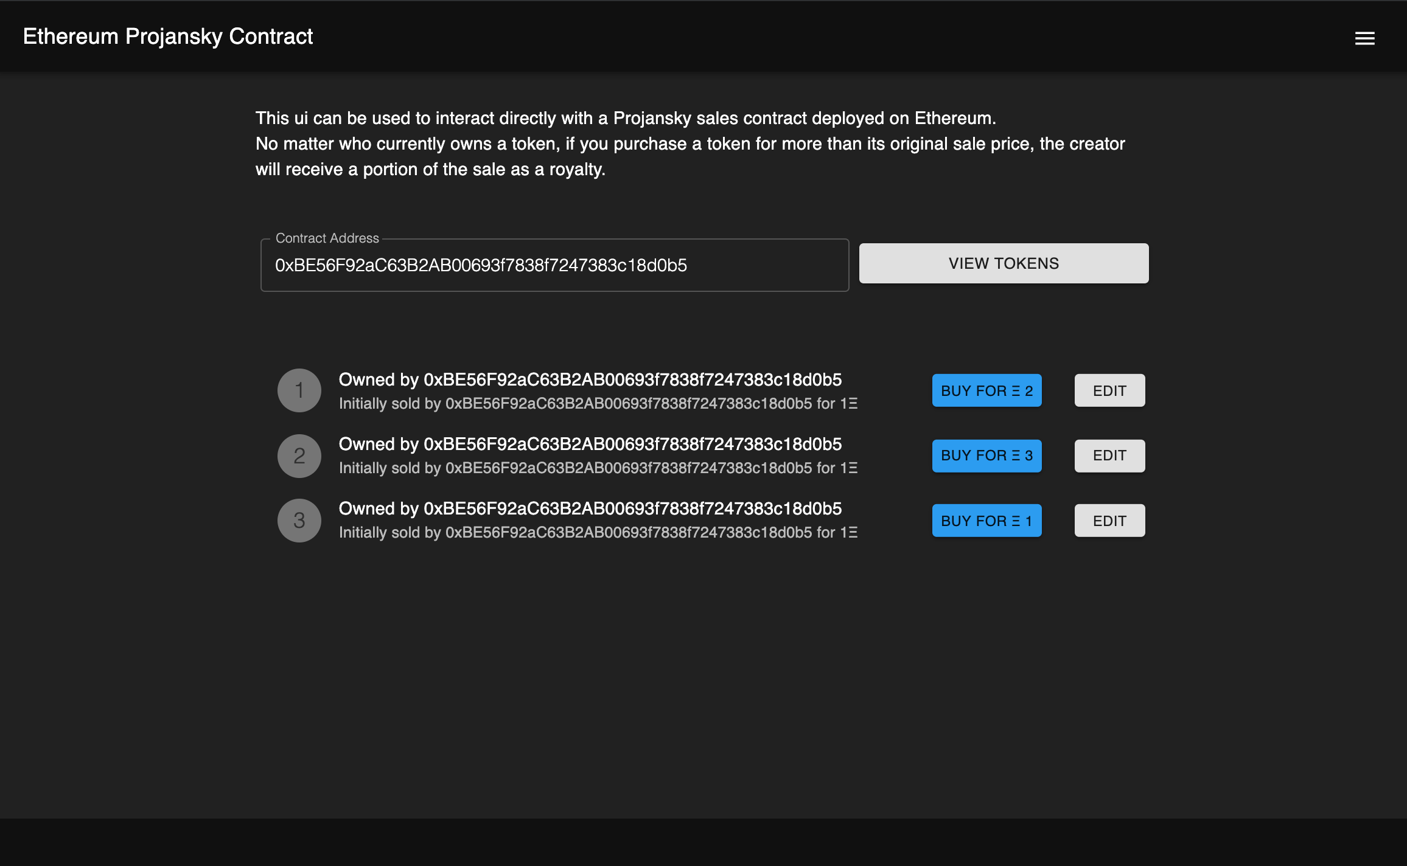
Task: Edit the first token listing
Action: [1109, 390]
